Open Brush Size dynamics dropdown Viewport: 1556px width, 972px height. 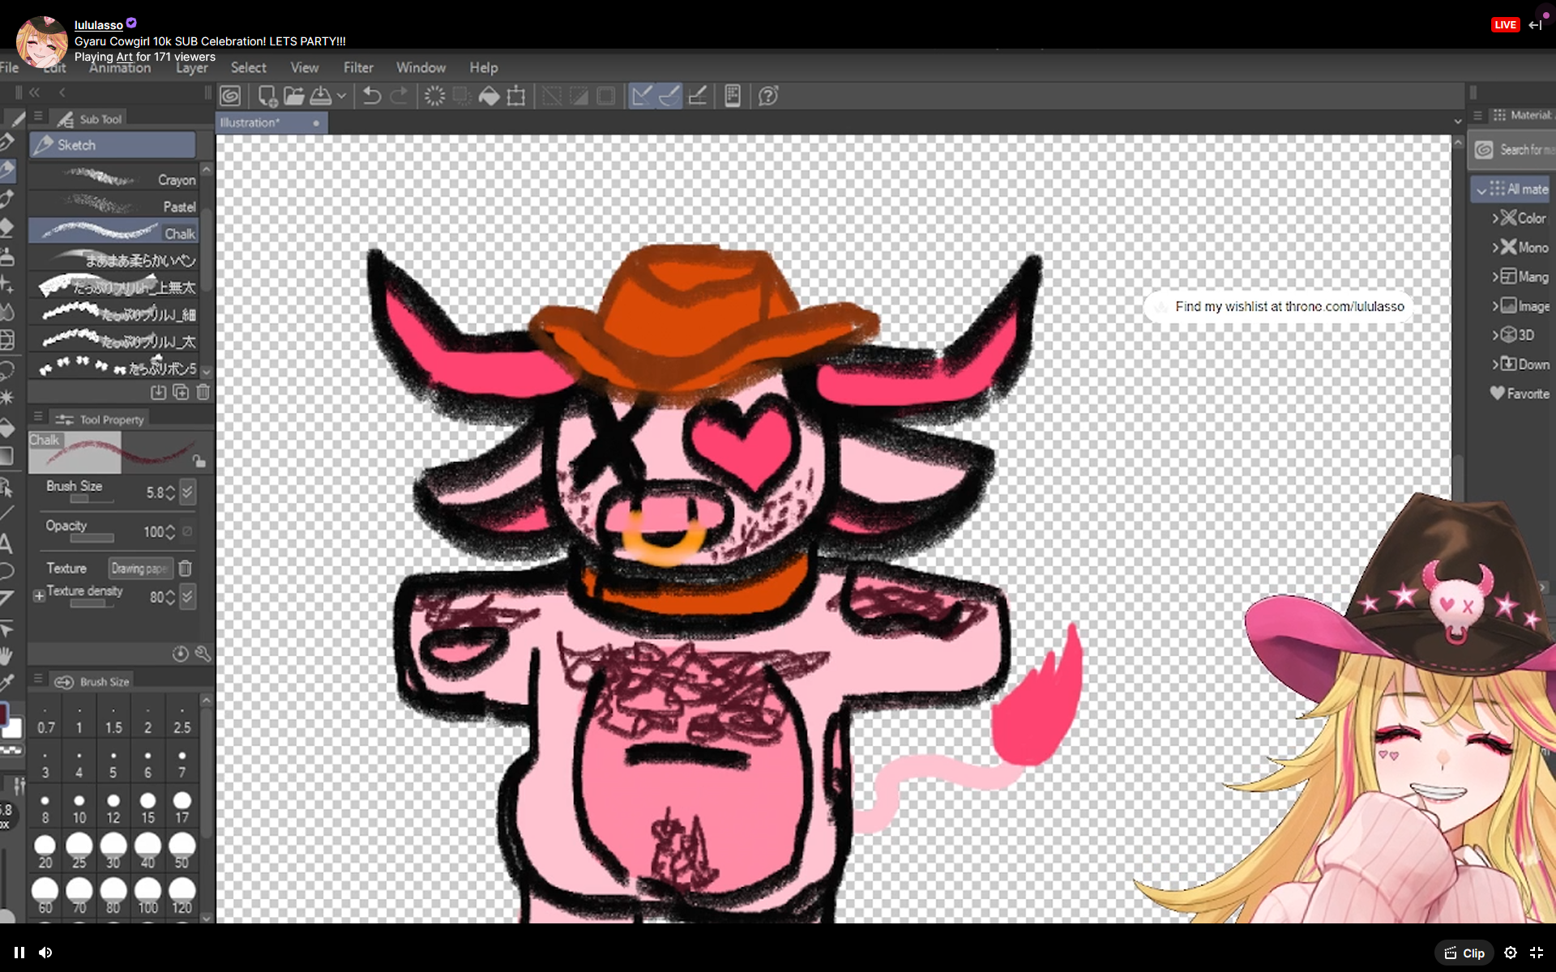[187, 492]
